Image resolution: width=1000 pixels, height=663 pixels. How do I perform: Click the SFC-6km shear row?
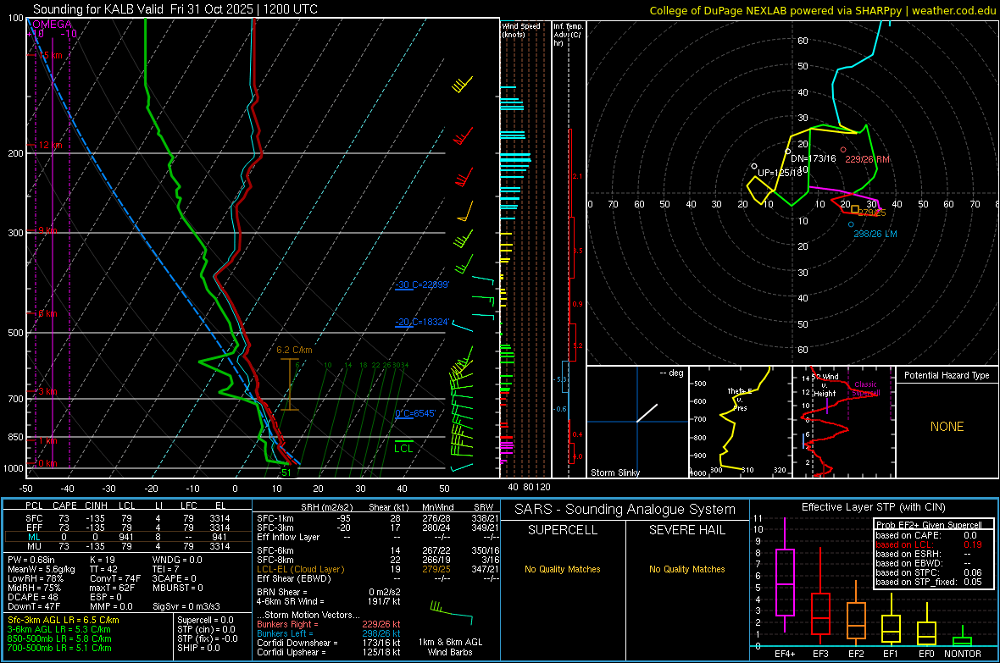tap(378, 550)
